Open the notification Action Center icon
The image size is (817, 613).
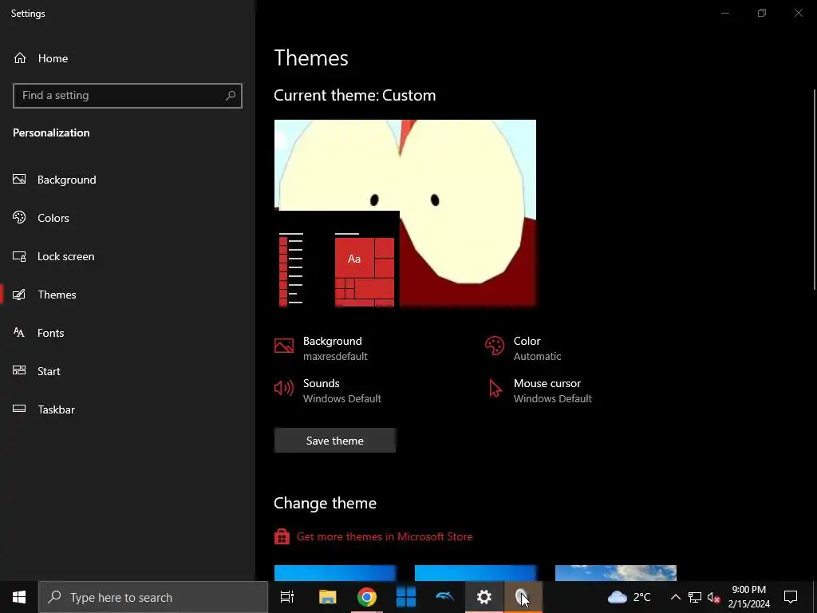pos(791,597)
